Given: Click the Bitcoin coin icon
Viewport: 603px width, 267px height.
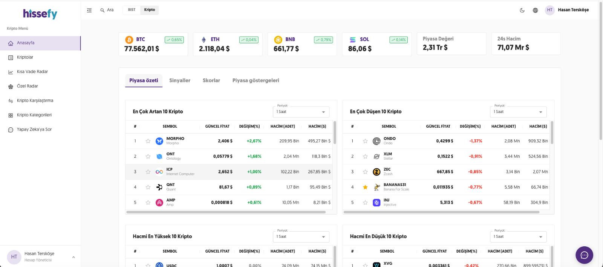Looking at the screenshot, I should click(129, 40).
